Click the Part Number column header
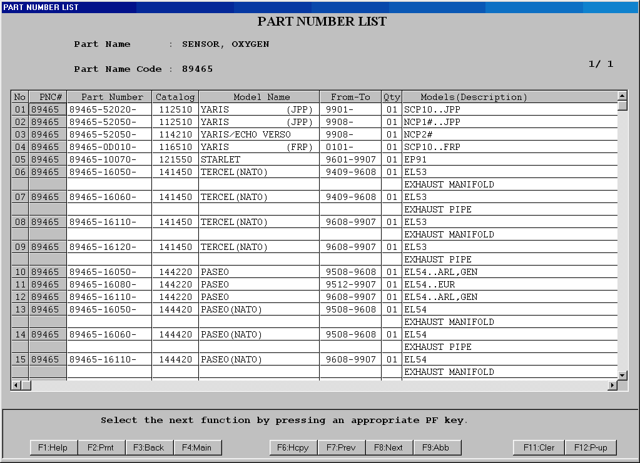Viewport: 640px width, 463px height. pos(109,97)
